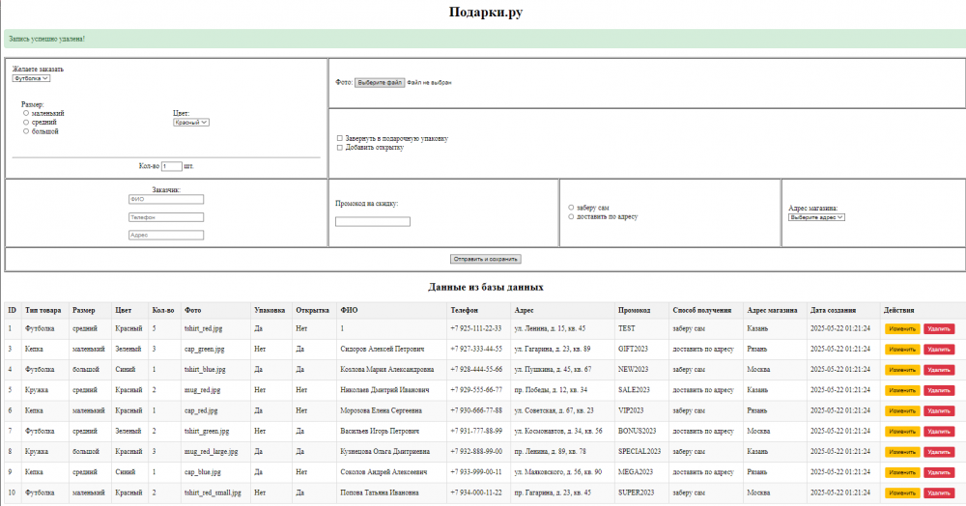Click the Выберите файл photo upload button
Screen dimensions: 966x506
pos(380,83)
